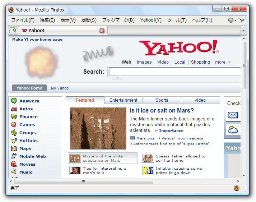Expand the search box pull-down handle
Viewport: 256px width, 202px height.
click(117, 78)
